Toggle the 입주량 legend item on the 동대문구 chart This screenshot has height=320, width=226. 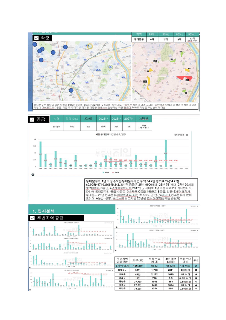(106, 172)
